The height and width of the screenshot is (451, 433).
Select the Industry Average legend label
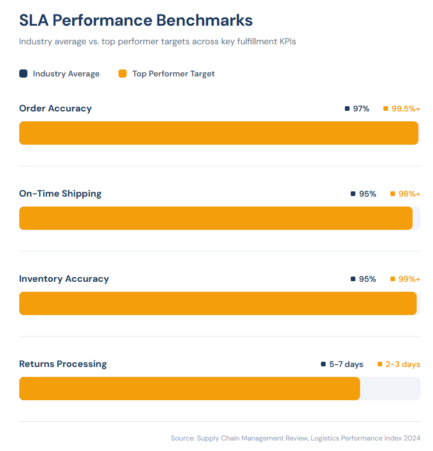pos(66,74)
